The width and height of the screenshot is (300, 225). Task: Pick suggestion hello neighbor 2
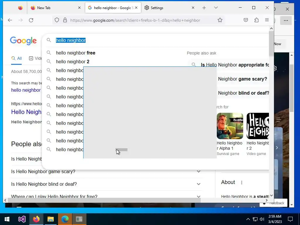73,62
